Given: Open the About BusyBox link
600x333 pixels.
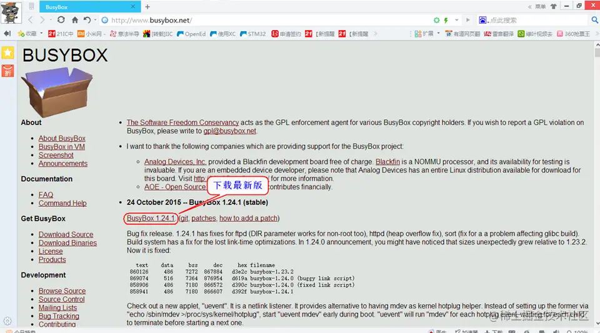Looking at the screenshot, I should 62,139.
